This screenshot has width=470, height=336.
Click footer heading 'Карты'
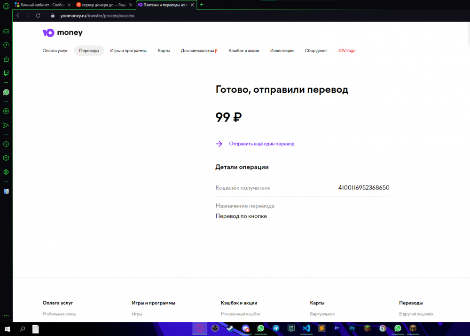tap(317, 303)
